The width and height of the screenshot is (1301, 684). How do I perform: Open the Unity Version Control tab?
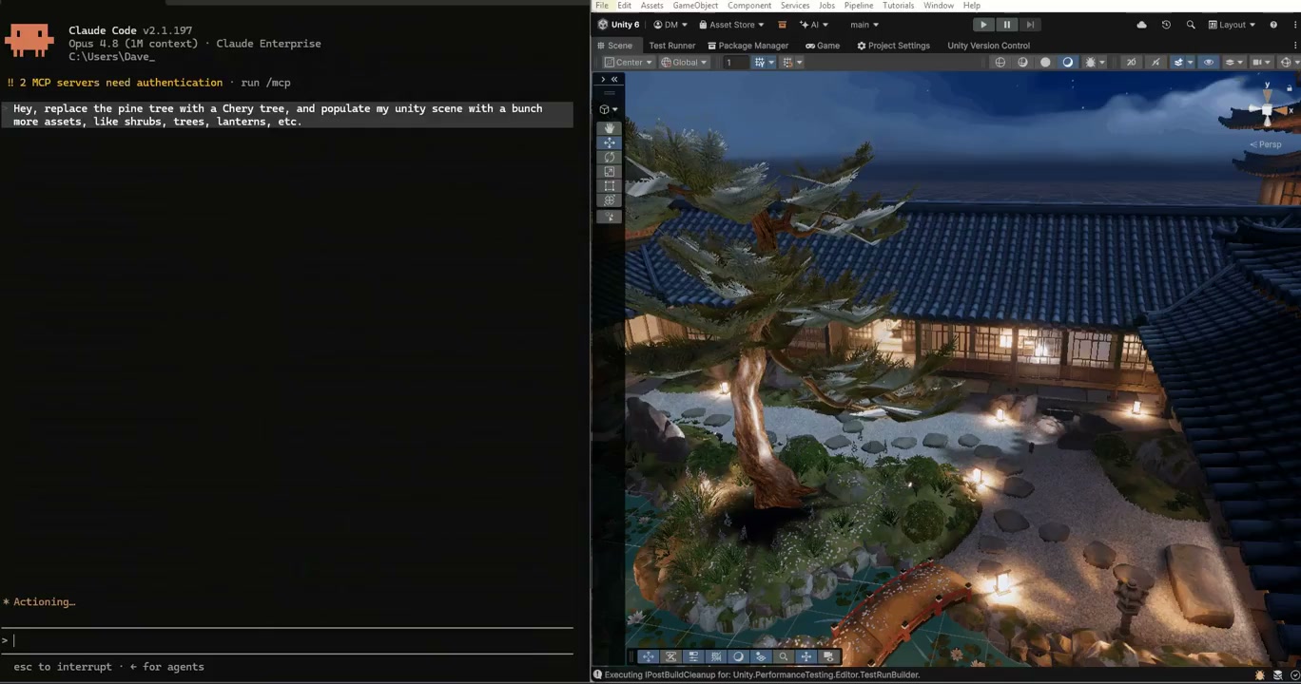pyautogui.click(x=988, y=46)
